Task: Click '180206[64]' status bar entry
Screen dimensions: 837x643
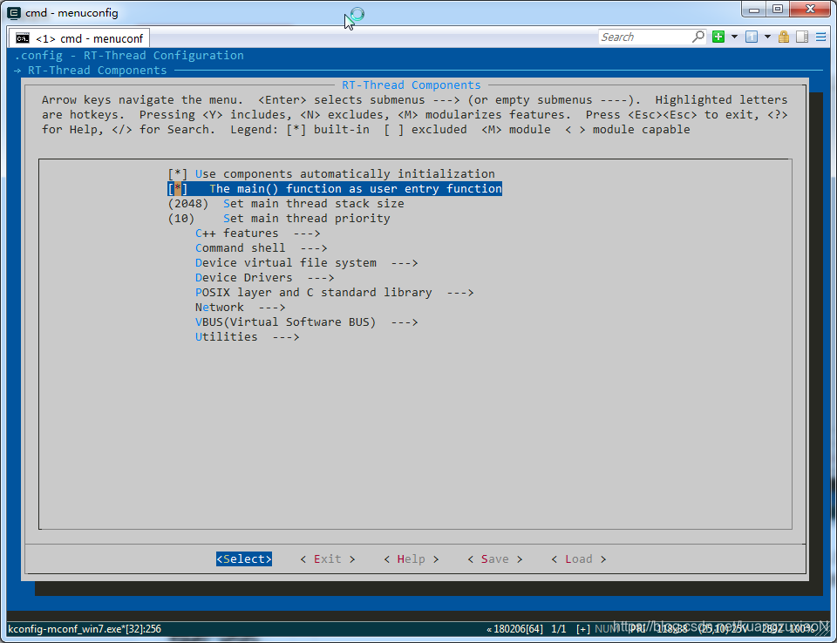Action: click(514, 628)
